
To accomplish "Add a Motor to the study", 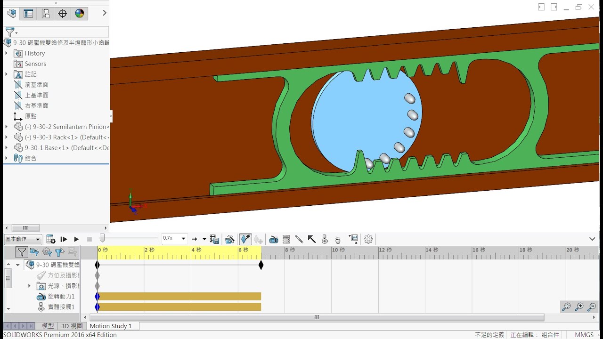I will click(x=273, y=239).
